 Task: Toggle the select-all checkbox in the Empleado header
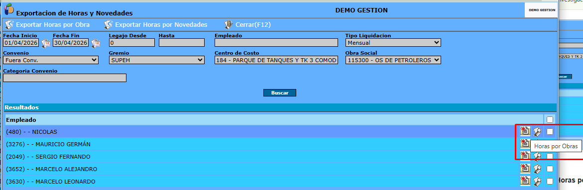(x=550, y=119)
